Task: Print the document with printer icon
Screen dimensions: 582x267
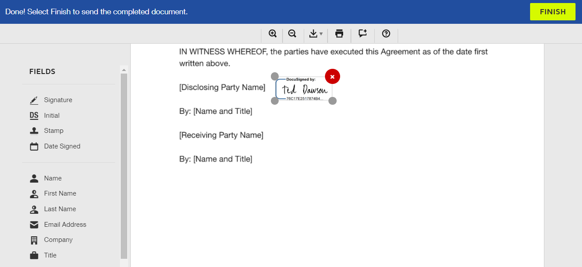Action: coord(339,34)
